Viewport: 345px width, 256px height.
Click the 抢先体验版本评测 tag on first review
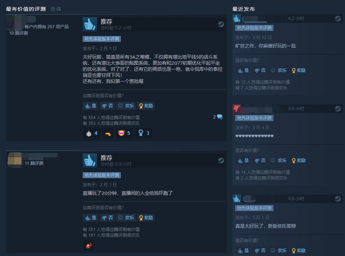pyautogui.click(x=102, y=39)
